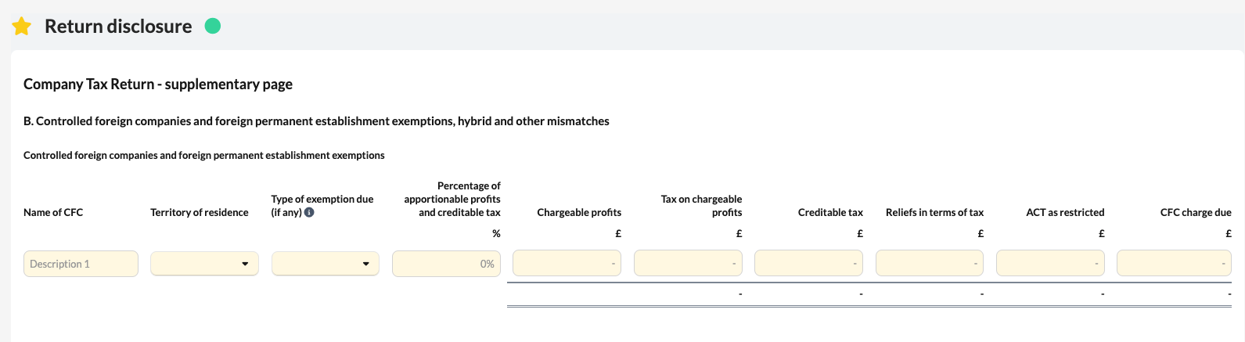
Task: Click the Name of CFC column header
Action: [53, 212]
